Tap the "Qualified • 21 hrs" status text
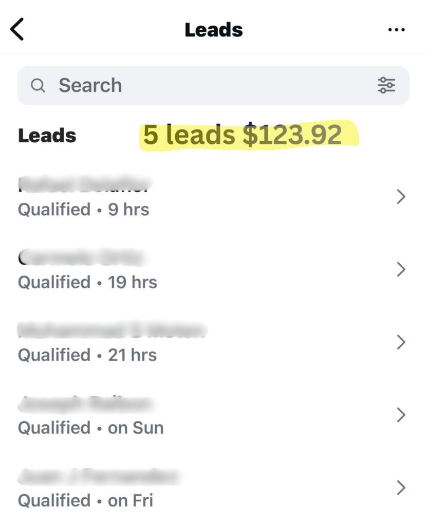Viewport: 427px width, 526px height. pyautogui.click(x=87, y=355)
